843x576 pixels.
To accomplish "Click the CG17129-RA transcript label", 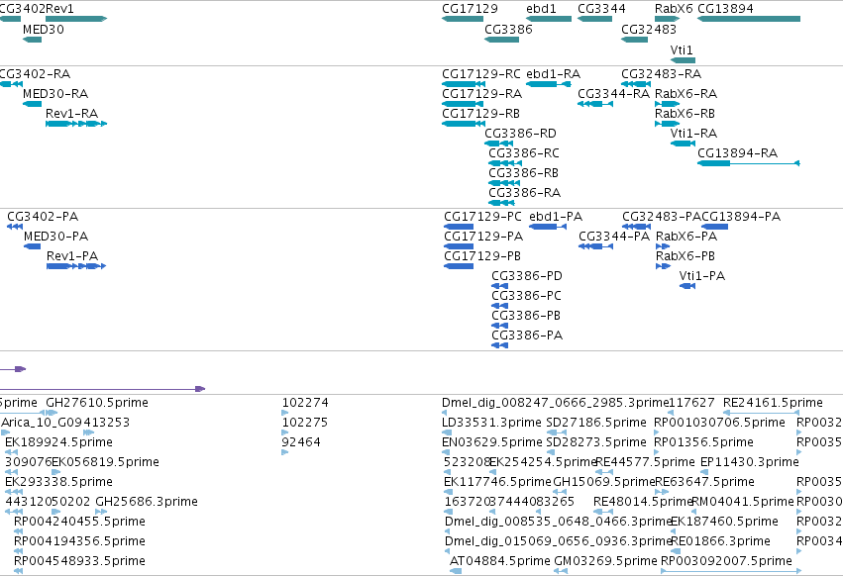I will coord(481,93).
